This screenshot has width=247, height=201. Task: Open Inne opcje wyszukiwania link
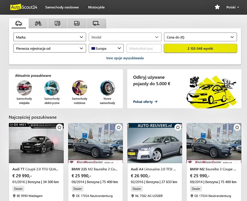(x=125, y=58)
